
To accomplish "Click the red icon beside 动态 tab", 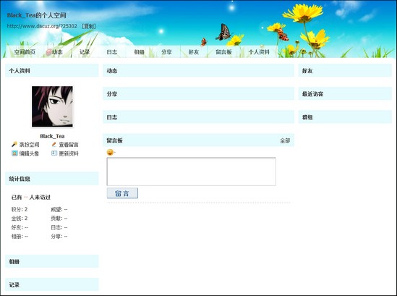I will point(48,52).
